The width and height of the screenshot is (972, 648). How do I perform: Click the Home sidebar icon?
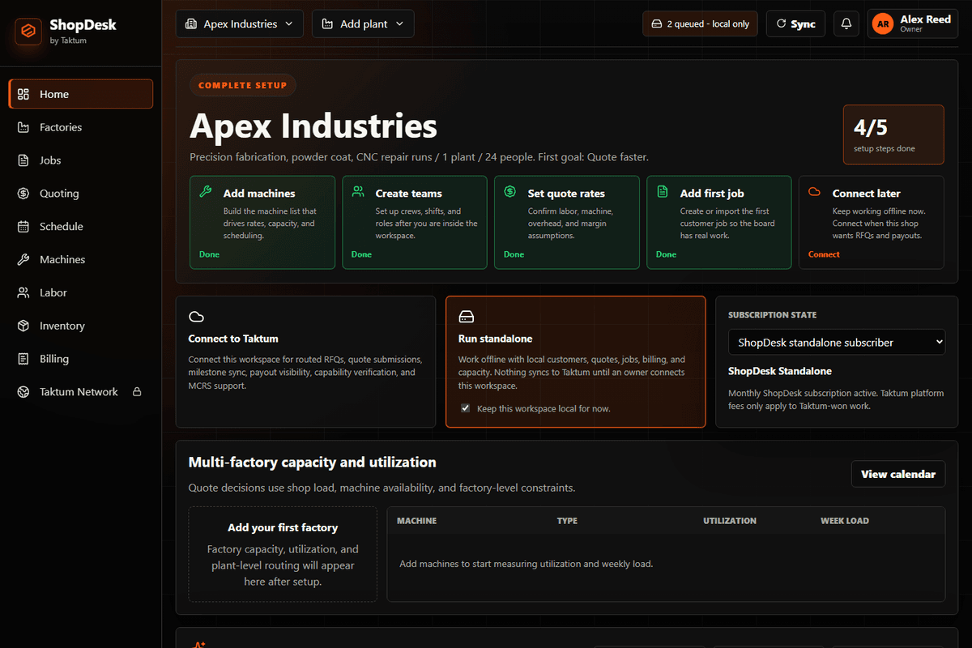click(x=23, y=94)
